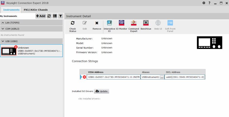Click the Model label
This screenshot has width=229, height=117.
[80, 43]
